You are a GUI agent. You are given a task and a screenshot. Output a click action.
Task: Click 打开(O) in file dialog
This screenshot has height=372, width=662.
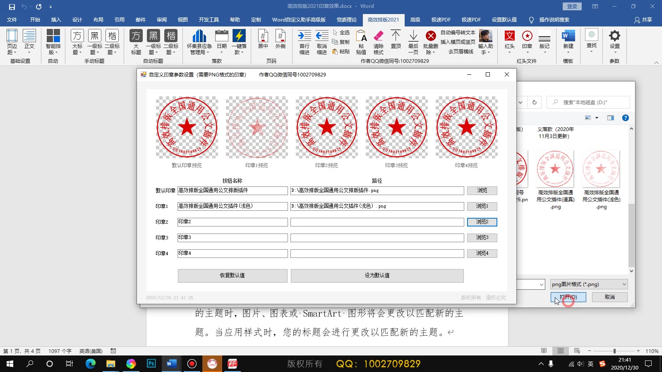pos(568,297)
